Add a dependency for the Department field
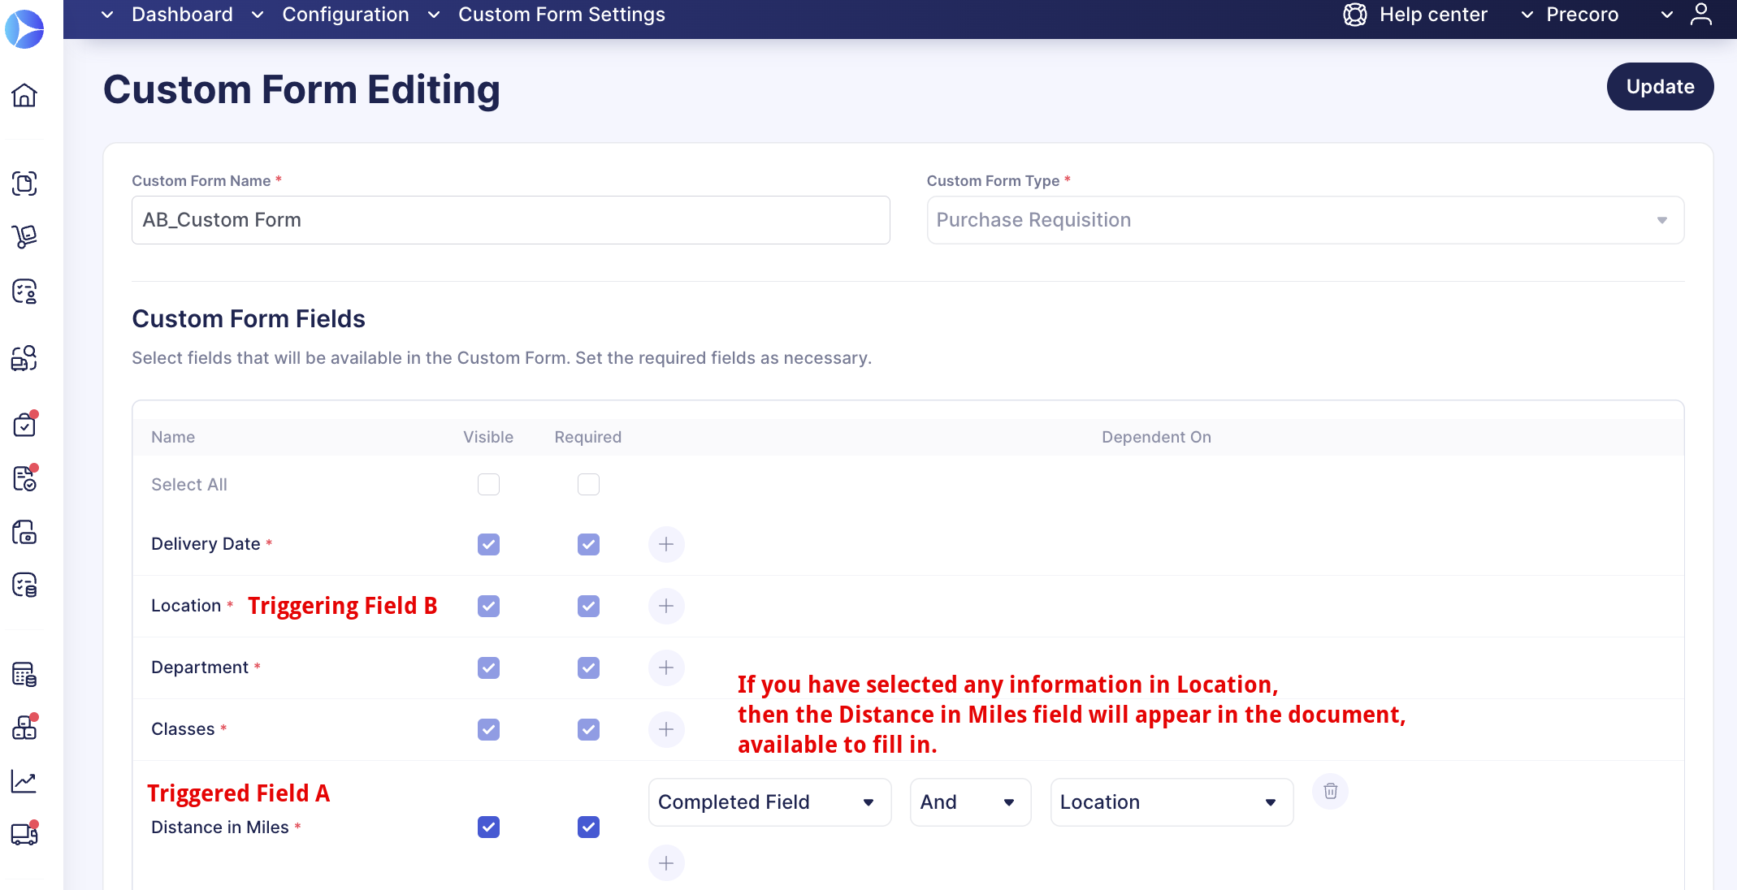This screenshot has height=890, width=1737. pyautogui.click(x=666, y=667)
